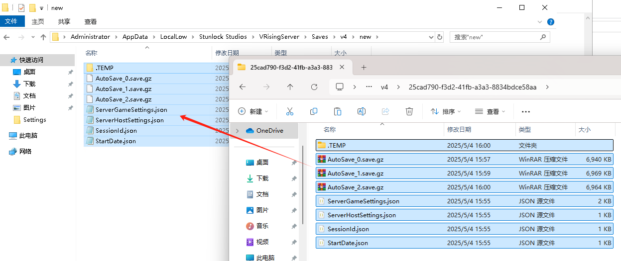This screenshot has height=261, width=621.
Task: Select 快速访问 in 'new' window sidebar
Action: coord(37,60)
